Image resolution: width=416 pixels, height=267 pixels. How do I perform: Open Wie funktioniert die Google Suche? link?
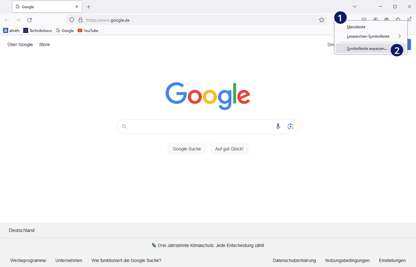click(x=126, y=260)
